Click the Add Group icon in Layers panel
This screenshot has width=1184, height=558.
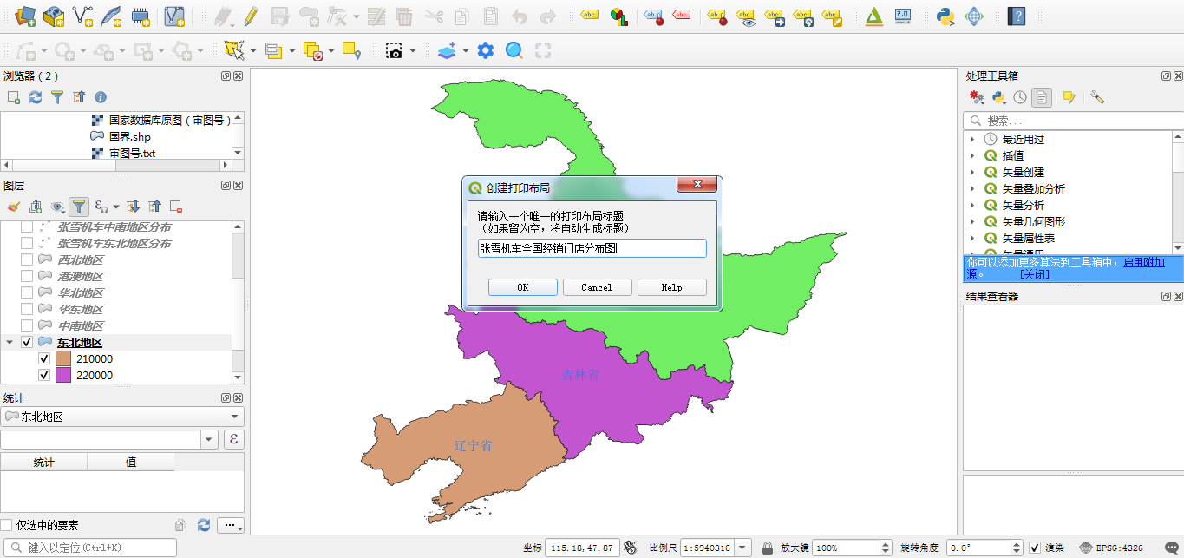click(36, 207)
